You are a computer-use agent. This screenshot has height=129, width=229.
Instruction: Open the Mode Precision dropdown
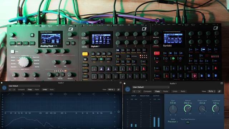click(173, 122)
